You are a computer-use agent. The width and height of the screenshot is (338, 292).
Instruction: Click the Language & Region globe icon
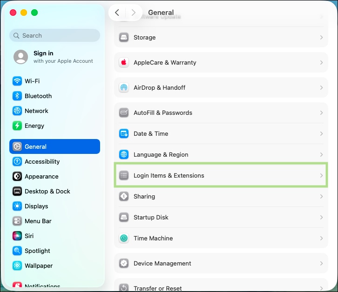(x=124, y=154)
